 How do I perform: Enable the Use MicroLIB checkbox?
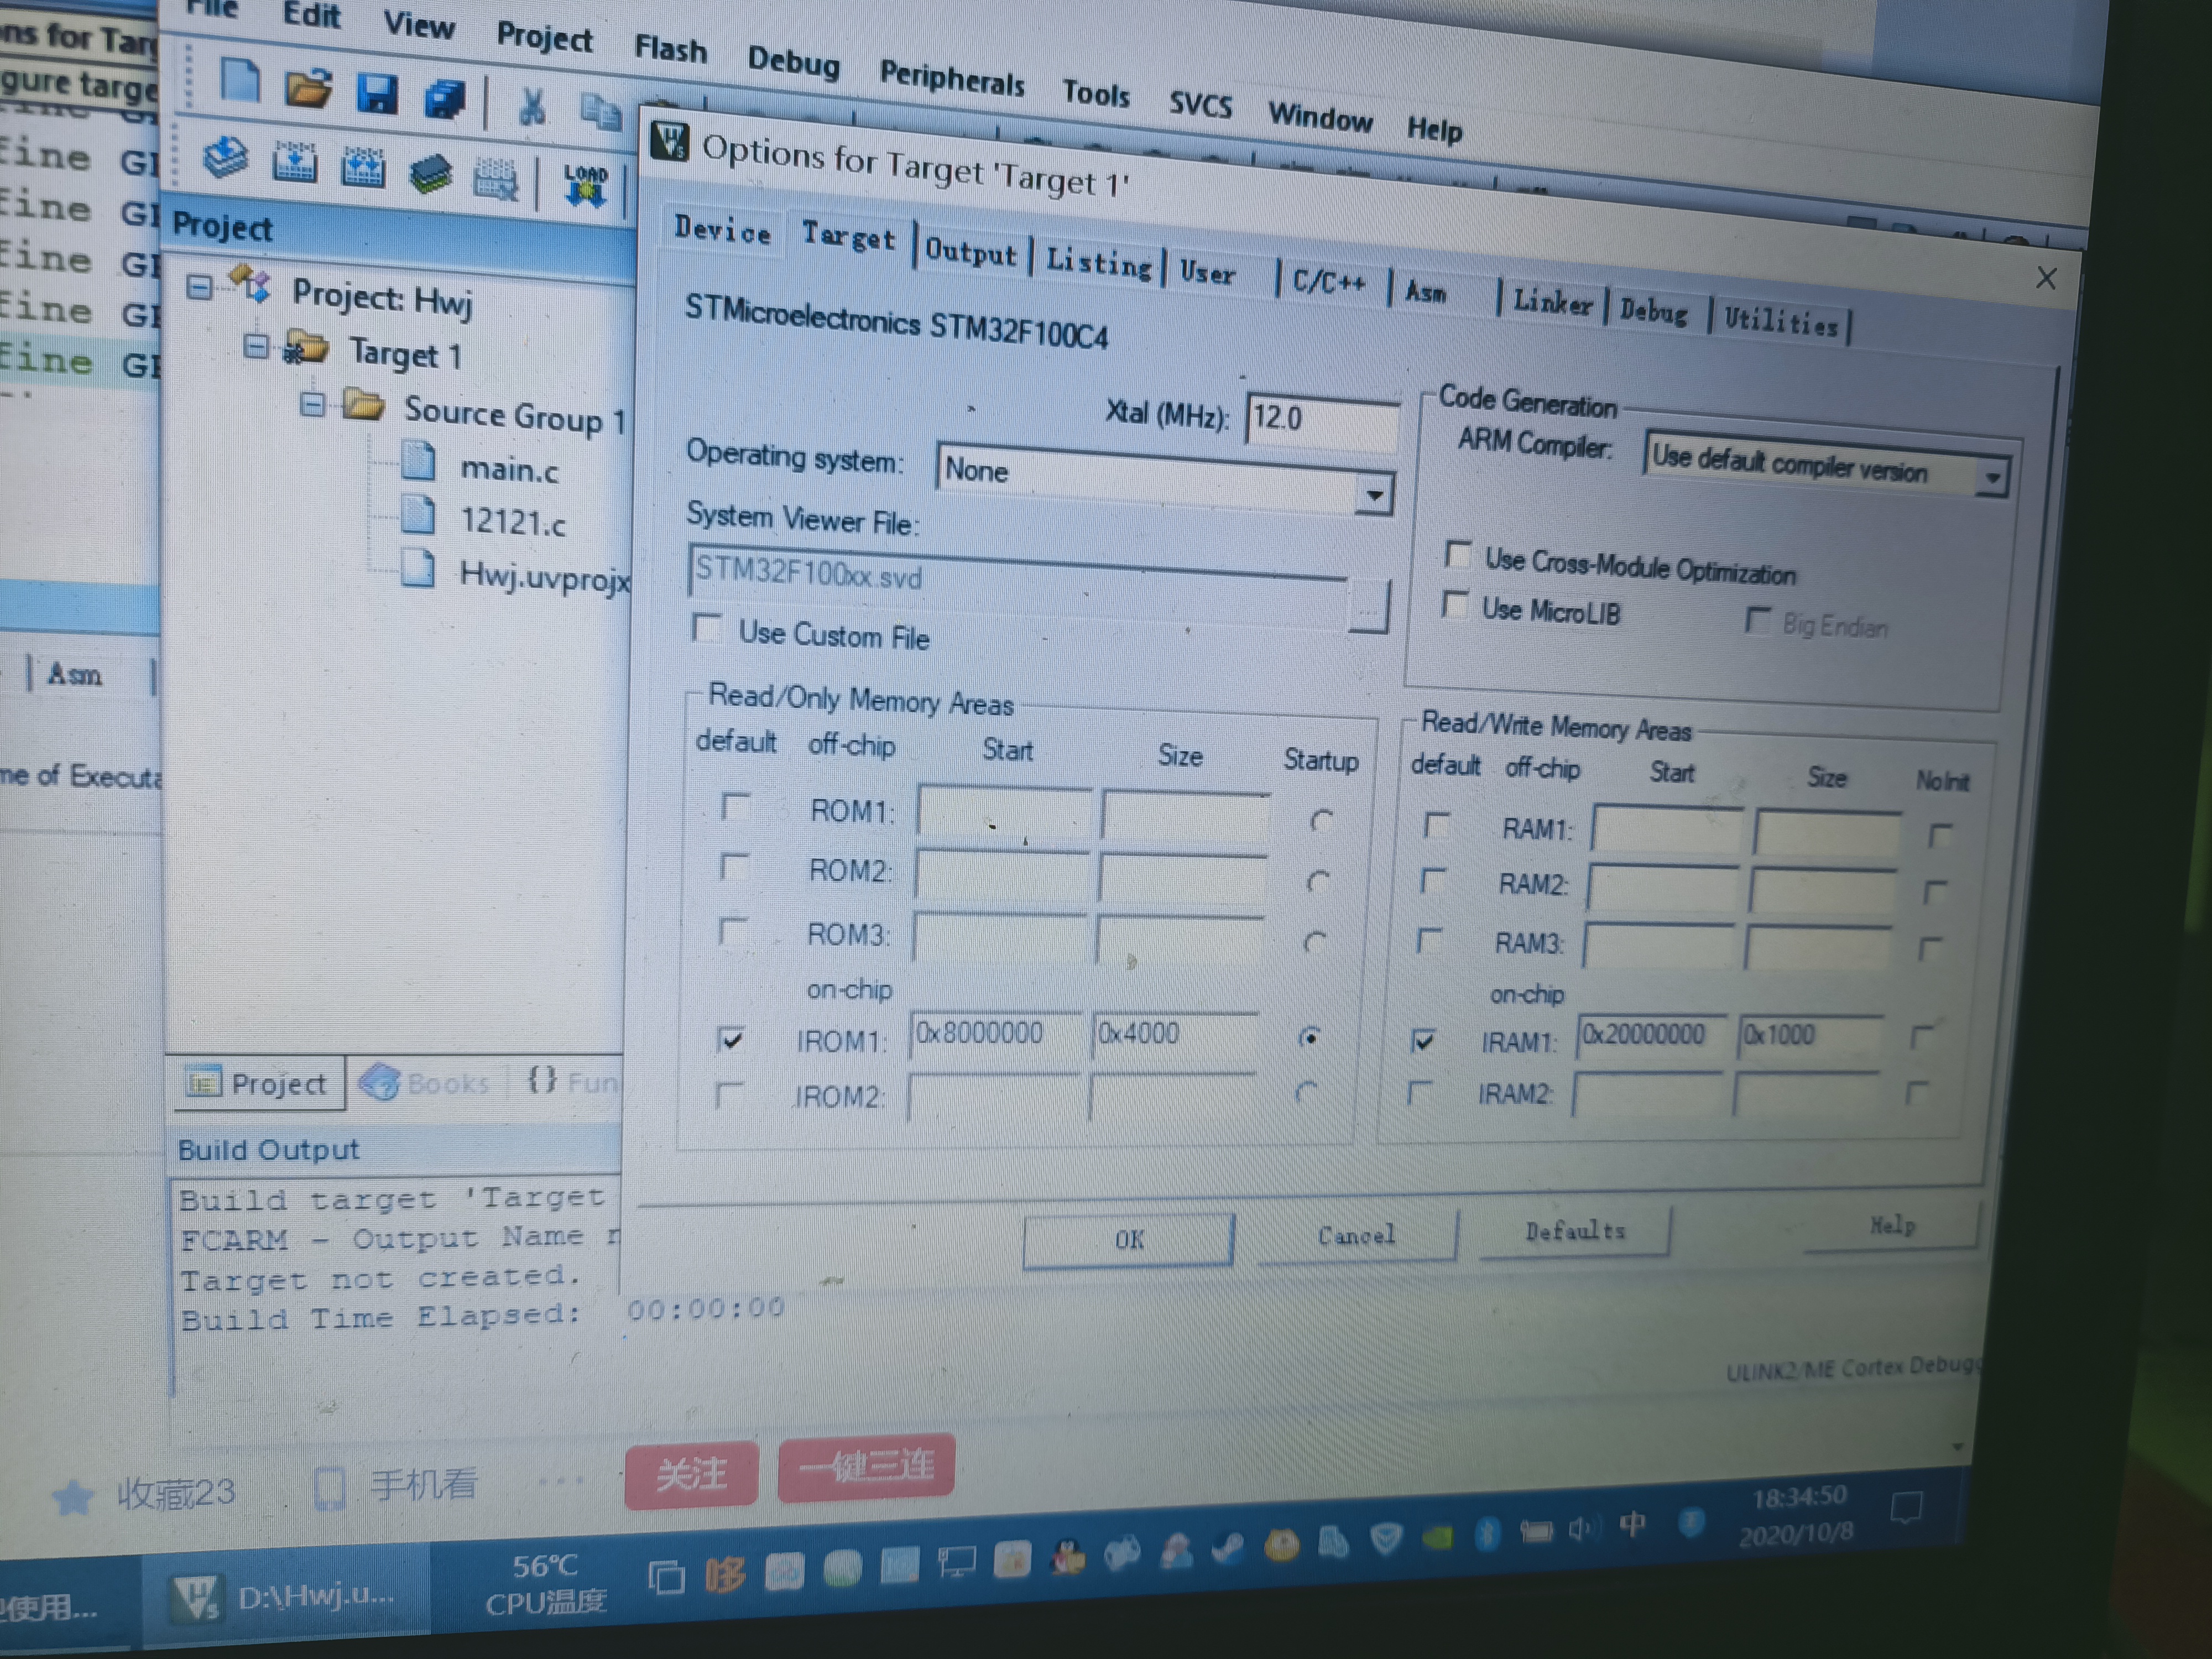[1455, 604]
